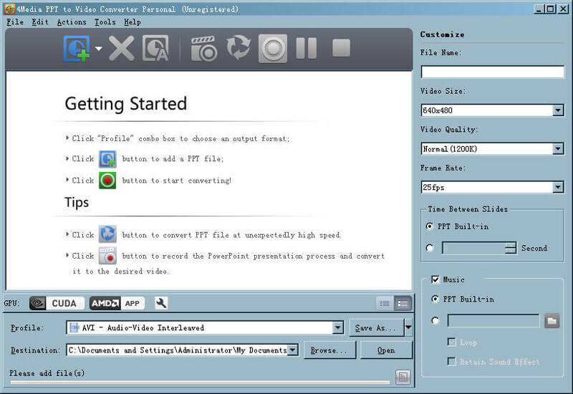Click the Browse... button
573x394 pixels.
click(329, 350)
